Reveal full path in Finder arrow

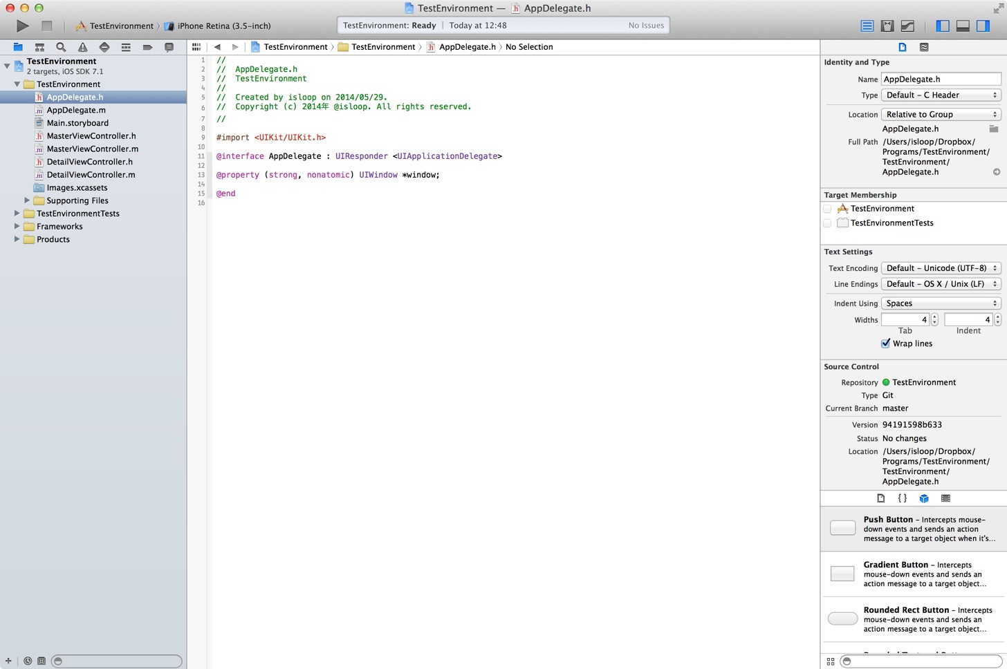997,172
